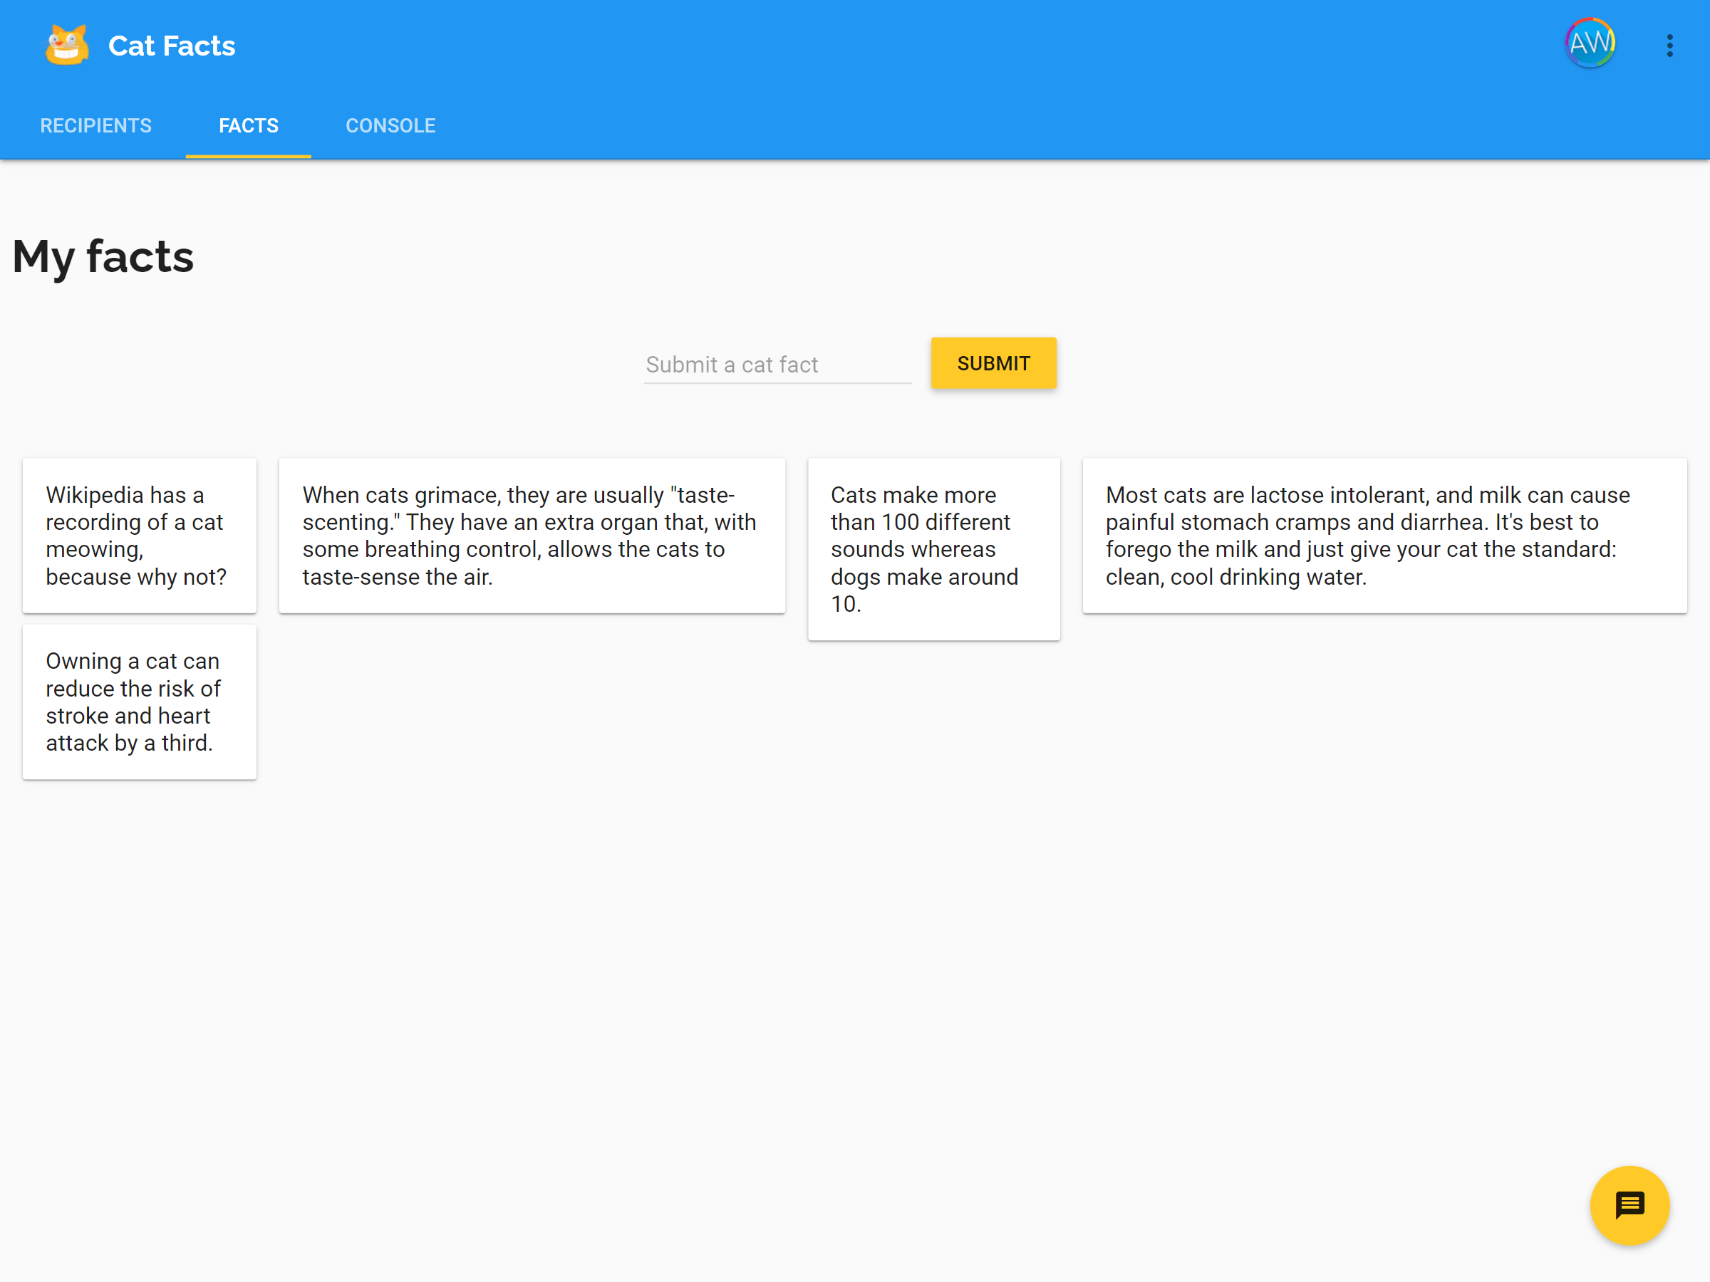Select the Facts tab
This screenshot has width=1710, height=1282.
click(x=248, y=126)
